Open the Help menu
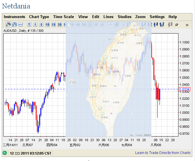This screenshot has width=195, height=161. (x=173, y=17)
